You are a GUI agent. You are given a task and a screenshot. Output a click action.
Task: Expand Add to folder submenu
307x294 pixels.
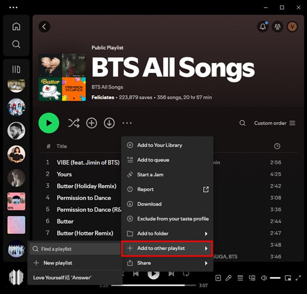click(167, 233)
